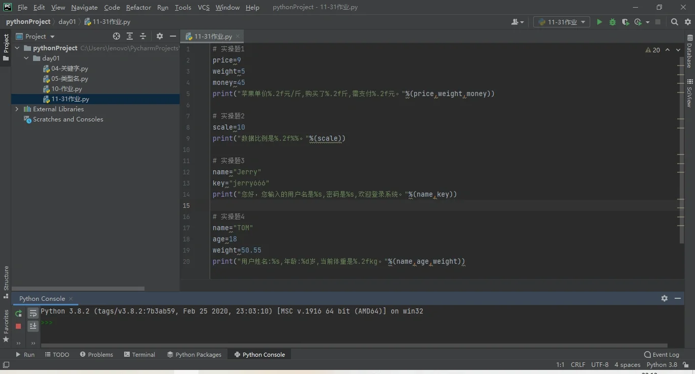Expand the profiler dropdown arrow

point(647,22)
